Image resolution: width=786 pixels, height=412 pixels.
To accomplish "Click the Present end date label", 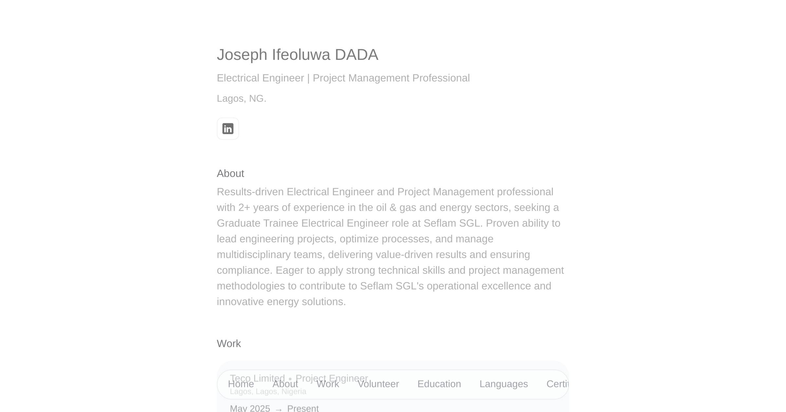I will 303,408.
